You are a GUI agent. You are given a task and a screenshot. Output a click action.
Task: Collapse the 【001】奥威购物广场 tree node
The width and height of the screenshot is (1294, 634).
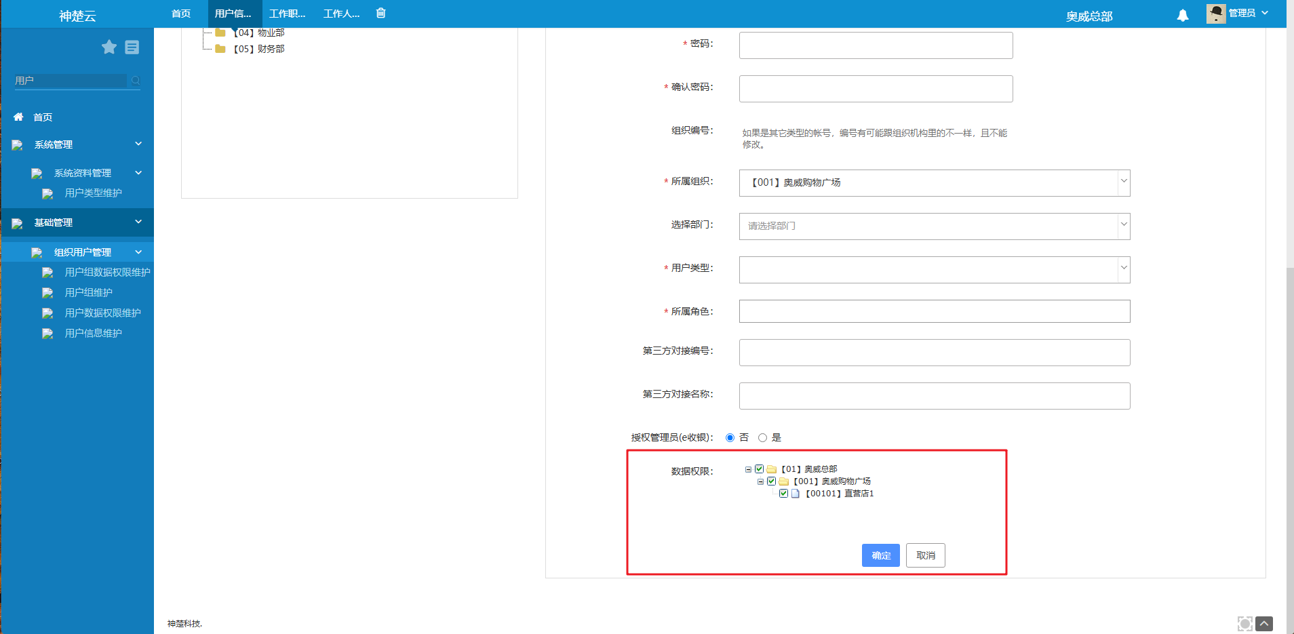tap(760, 481)
